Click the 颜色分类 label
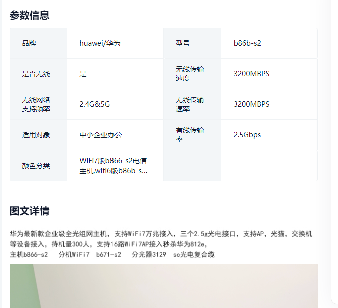This screenshot has height=308, width=338. point(36,166)
